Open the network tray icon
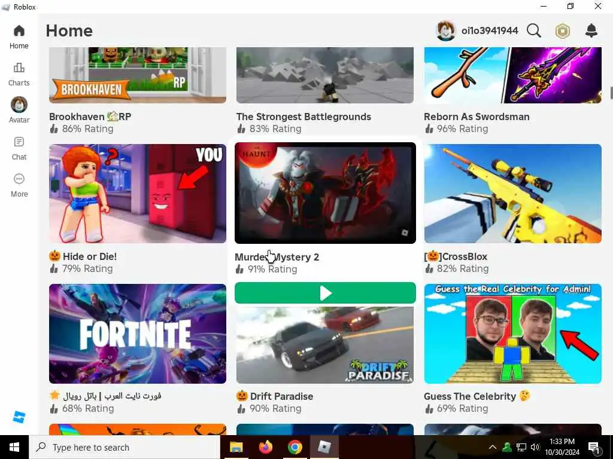The image size is (613, 459). (521, 447)
